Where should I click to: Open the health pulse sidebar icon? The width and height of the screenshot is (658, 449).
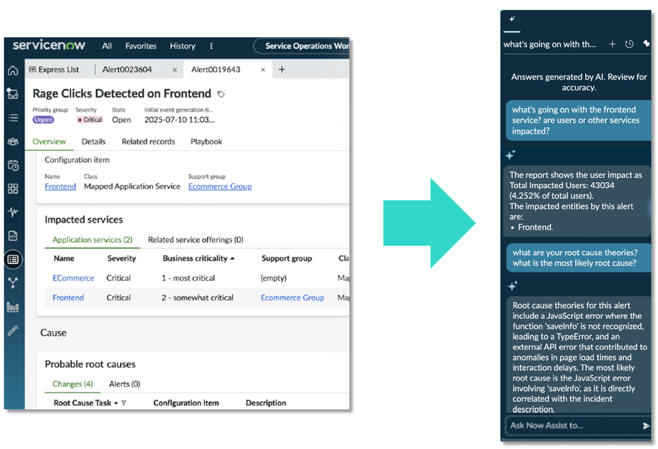click(13, 212)
